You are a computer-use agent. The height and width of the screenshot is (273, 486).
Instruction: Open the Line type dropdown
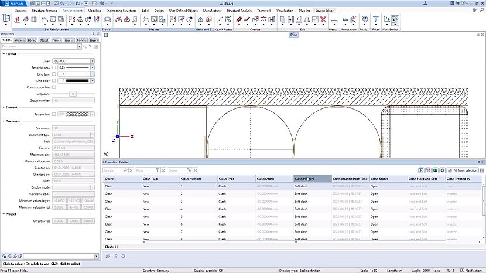93,74
